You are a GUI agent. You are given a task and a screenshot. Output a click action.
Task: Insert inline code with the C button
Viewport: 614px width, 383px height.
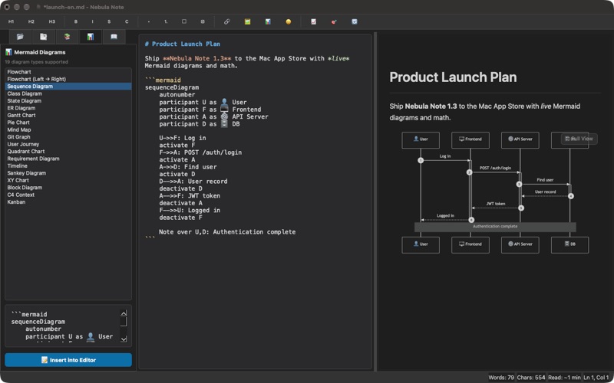point(127,22)
